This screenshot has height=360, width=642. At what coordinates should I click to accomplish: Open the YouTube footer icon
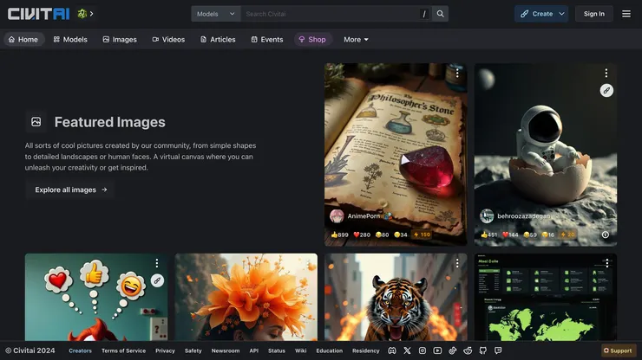coord(437,350)
